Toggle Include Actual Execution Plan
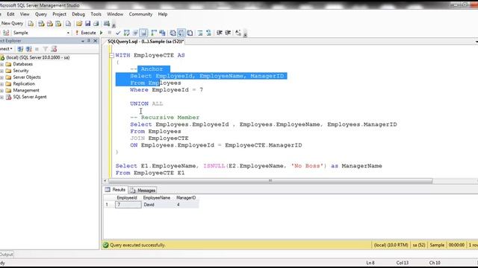The image size is (478, 268). [154, 33]
